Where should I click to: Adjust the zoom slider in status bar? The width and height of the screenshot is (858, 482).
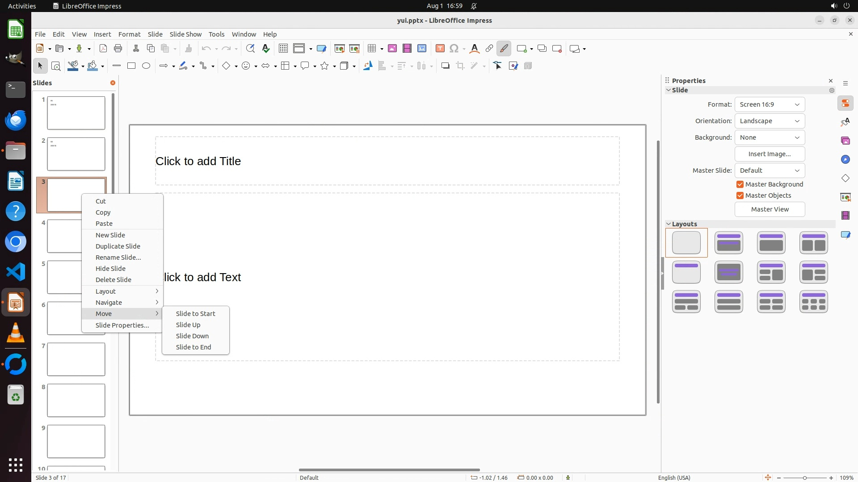pyautogui.click(x=804, y=478)
